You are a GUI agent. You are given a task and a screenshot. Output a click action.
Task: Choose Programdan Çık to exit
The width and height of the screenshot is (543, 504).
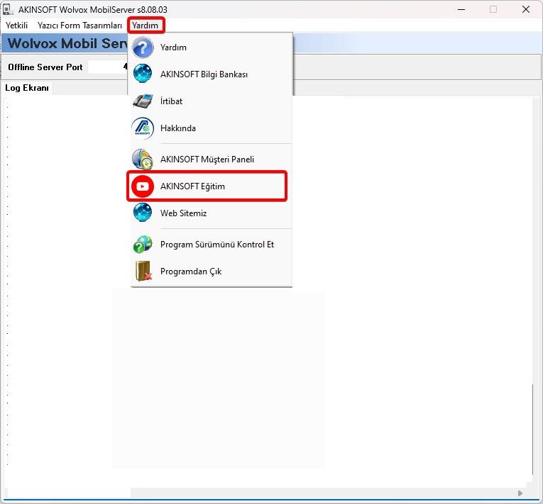[212, 271]
